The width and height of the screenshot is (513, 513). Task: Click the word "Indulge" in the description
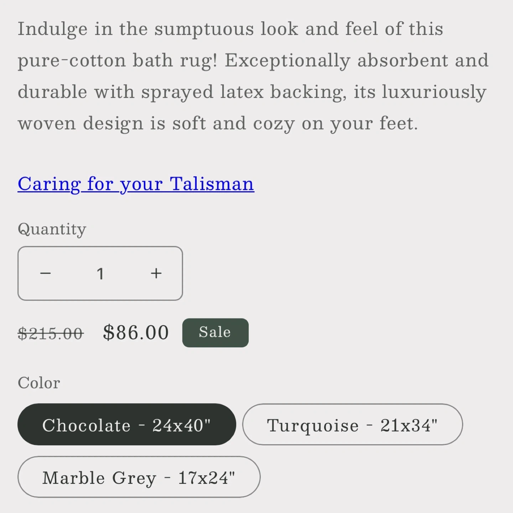[52, 29]
